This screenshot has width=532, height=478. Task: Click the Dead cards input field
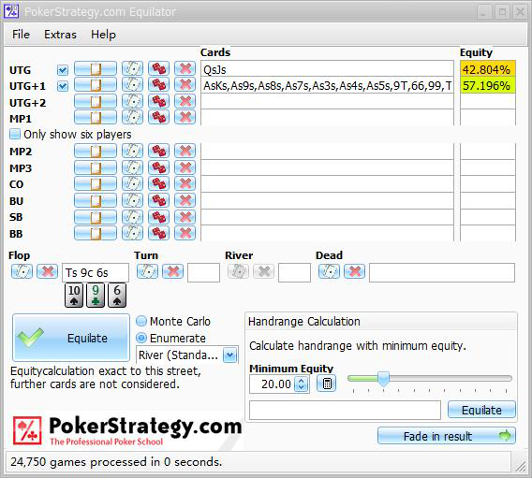[x=442, y=272]
